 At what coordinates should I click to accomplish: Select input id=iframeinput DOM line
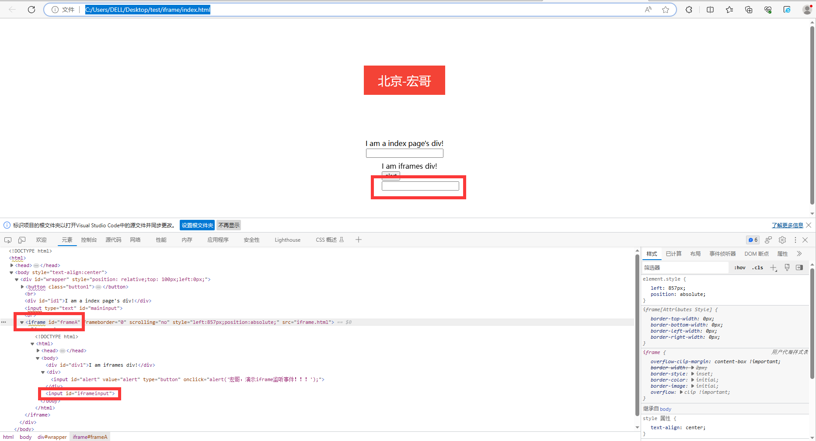(x=80, y=393)
